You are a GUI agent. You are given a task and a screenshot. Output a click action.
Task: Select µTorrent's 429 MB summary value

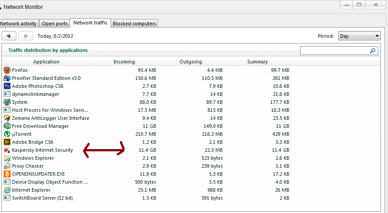(281, 134)
